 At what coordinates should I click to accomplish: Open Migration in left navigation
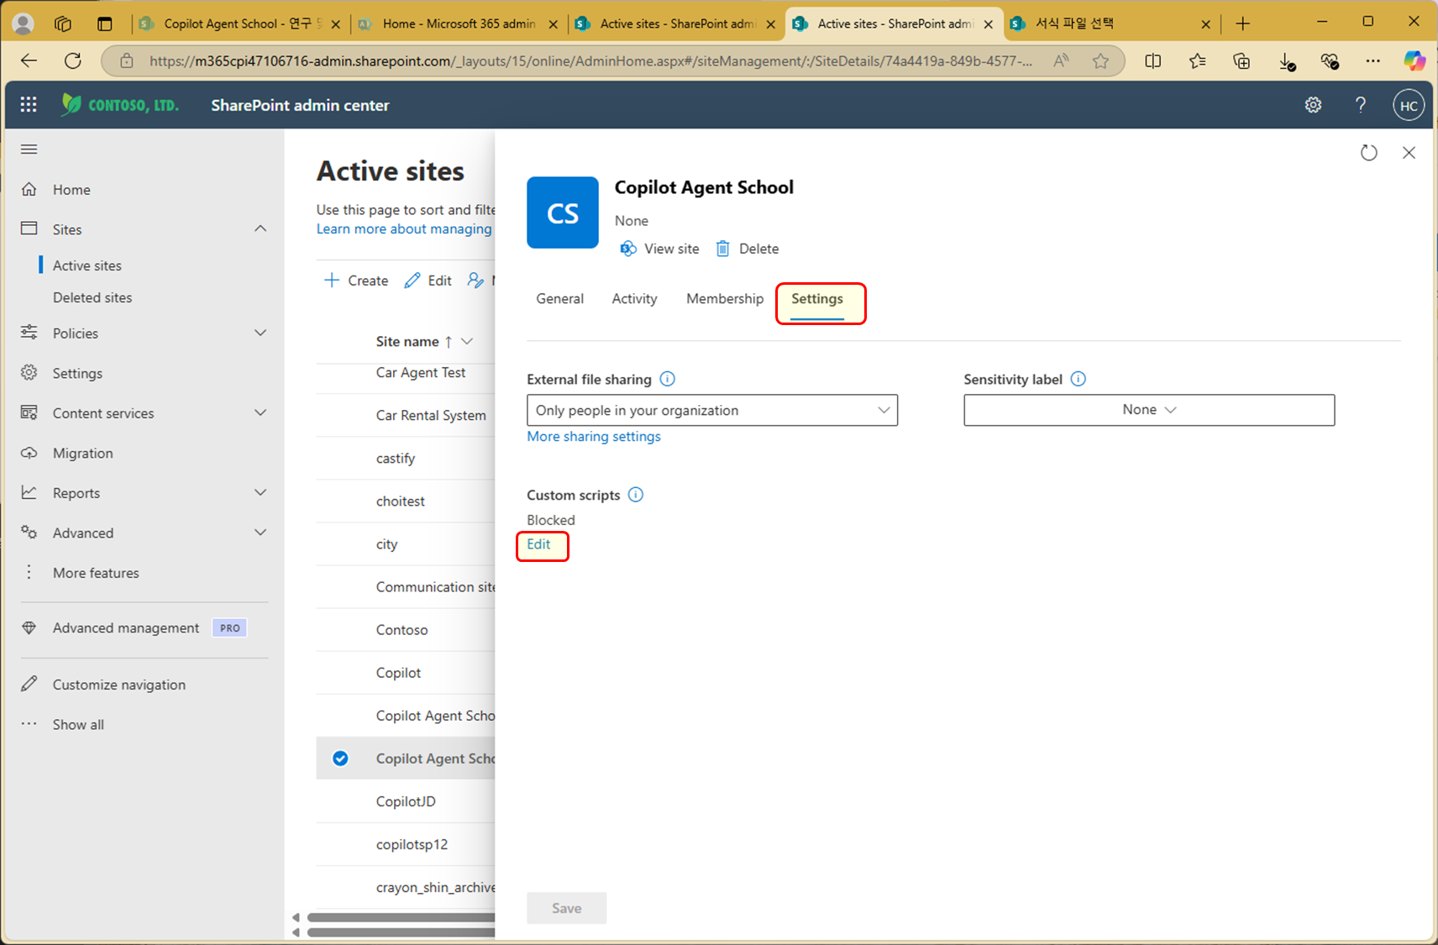82,454
